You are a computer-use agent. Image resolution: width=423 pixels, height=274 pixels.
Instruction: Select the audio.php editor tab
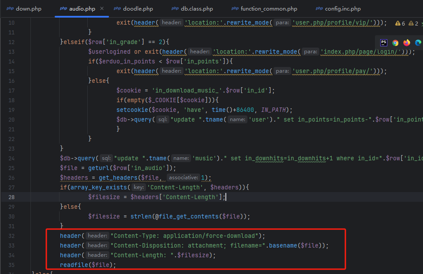(x=78, y=9)
